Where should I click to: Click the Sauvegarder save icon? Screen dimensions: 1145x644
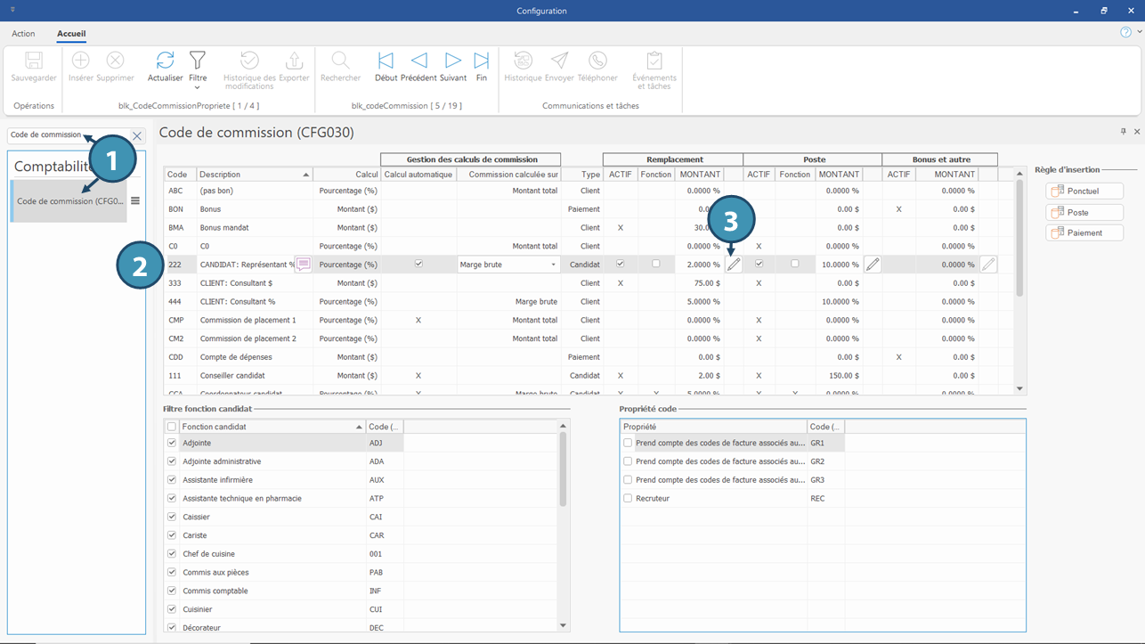click(34, 61)
